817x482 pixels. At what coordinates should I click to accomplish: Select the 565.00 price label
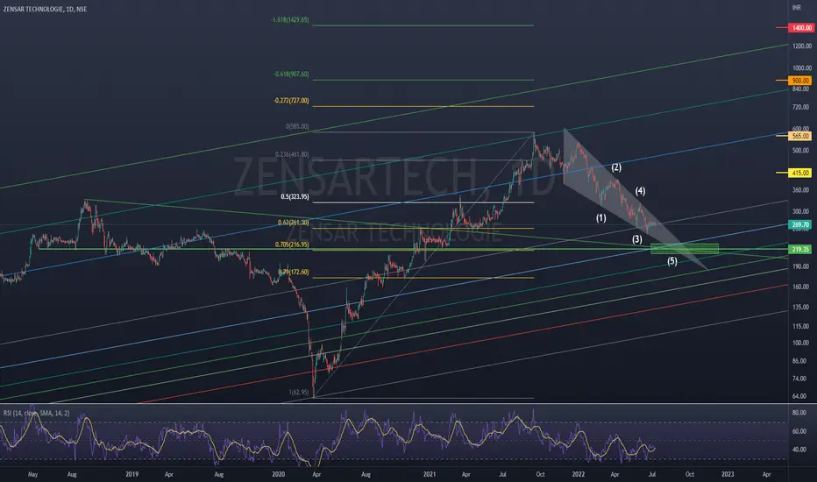tap(801, 136)
